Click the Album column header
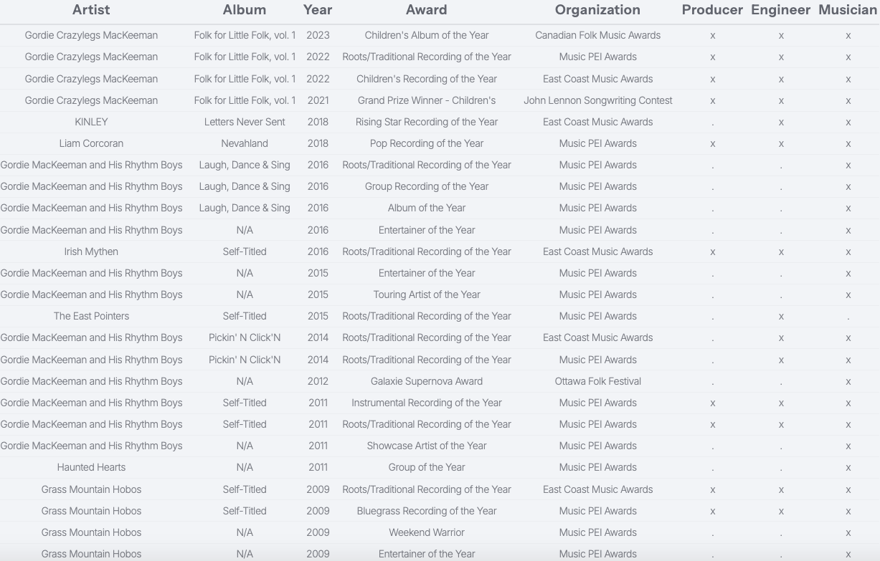 pos(245,10)
